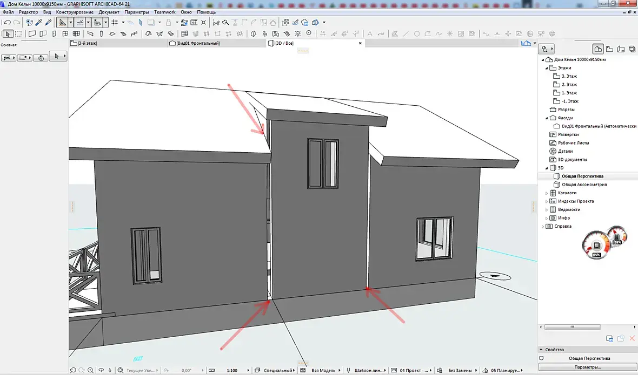Select the Spline curve tool

(x=438, y=33)
